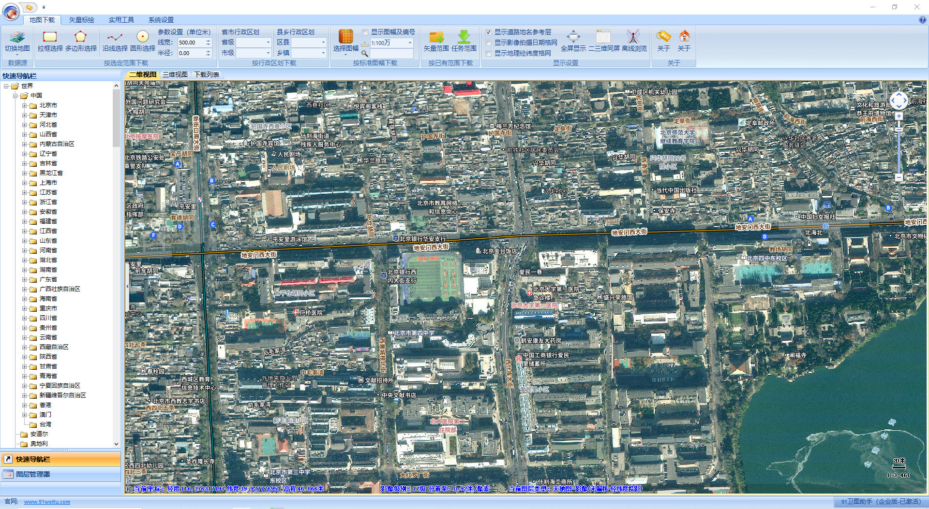Open help via the blue question mark
Screen dimensions: 929x509
[922, 20]
